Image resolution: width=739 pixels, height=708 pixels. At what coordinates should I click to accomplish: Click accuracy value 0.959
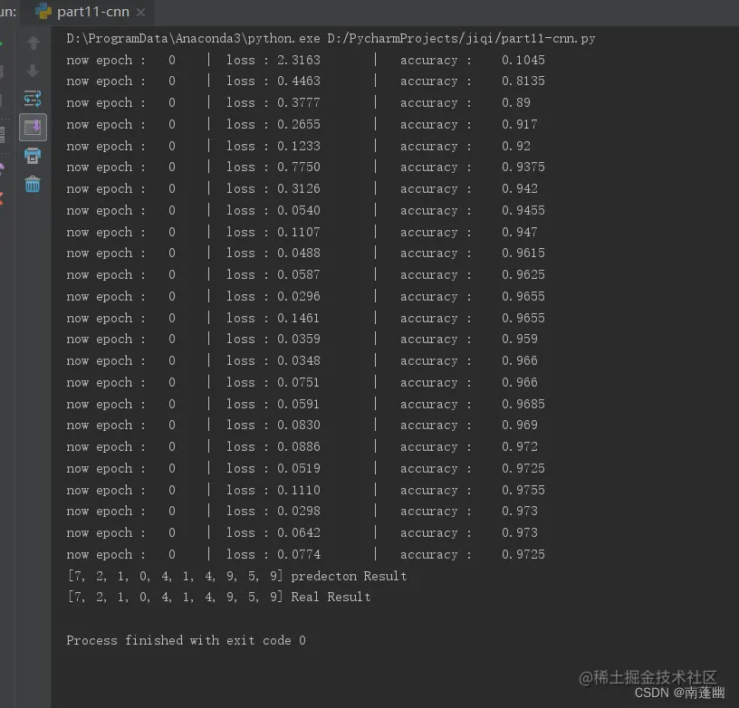pos(519,339)
